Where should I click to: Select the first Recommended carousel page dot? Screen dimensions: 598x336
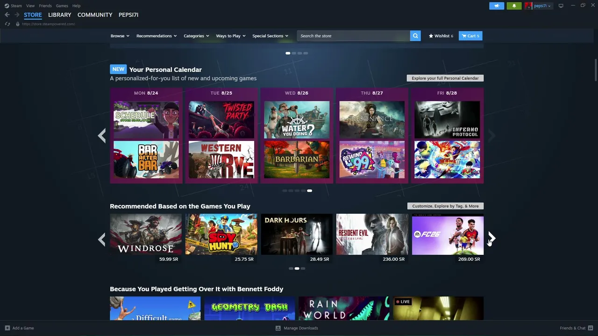291,268
